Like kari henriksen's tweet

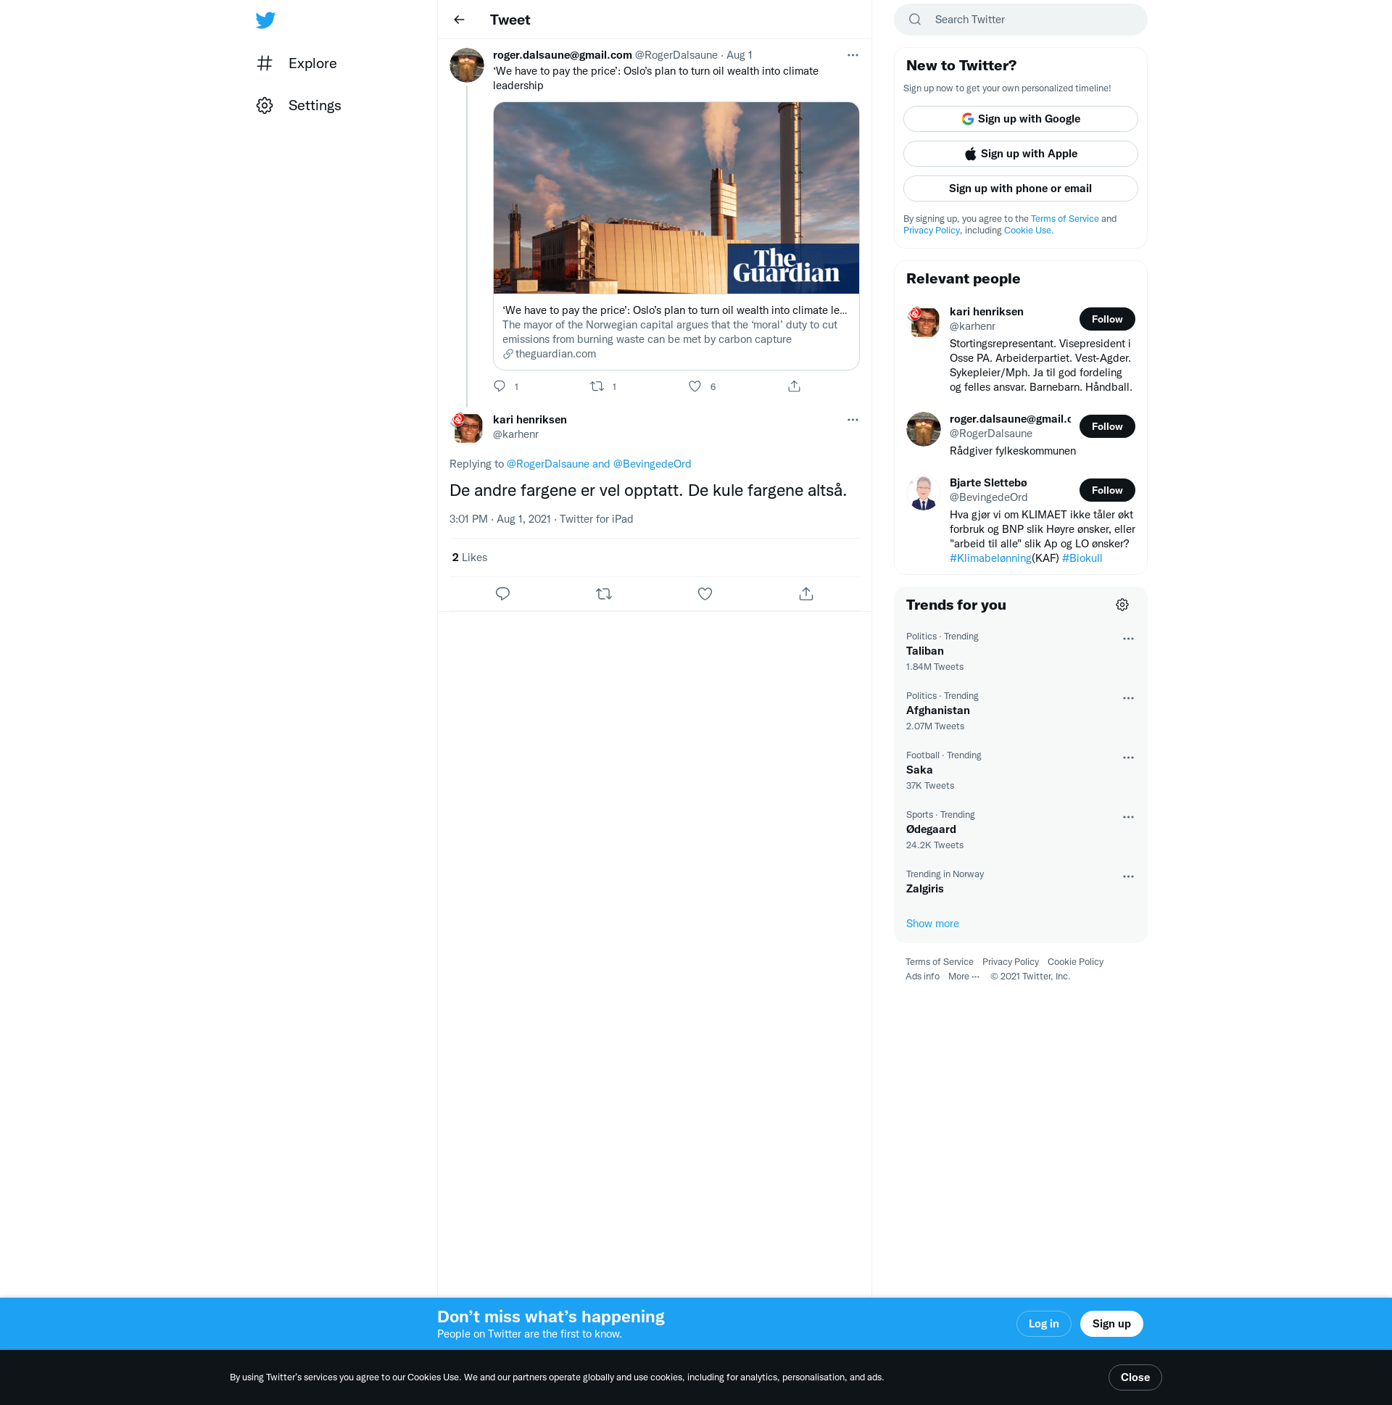coord(705,594)
